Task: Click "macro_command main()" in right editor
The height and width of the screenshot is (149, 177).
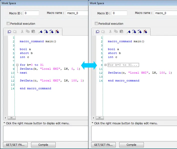Action: (126, 41)
